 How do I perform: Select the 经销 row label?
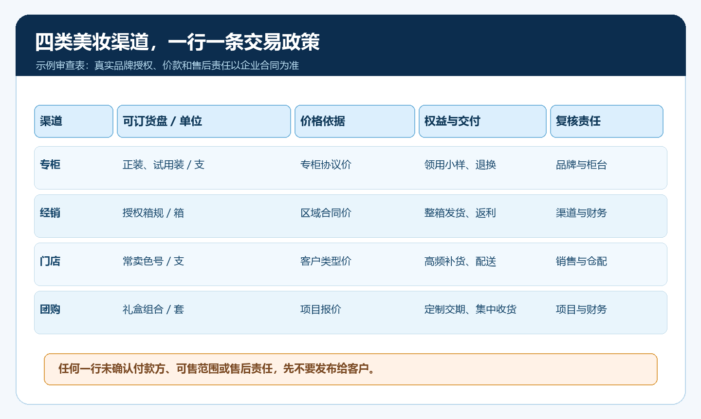tap(50, 213)
